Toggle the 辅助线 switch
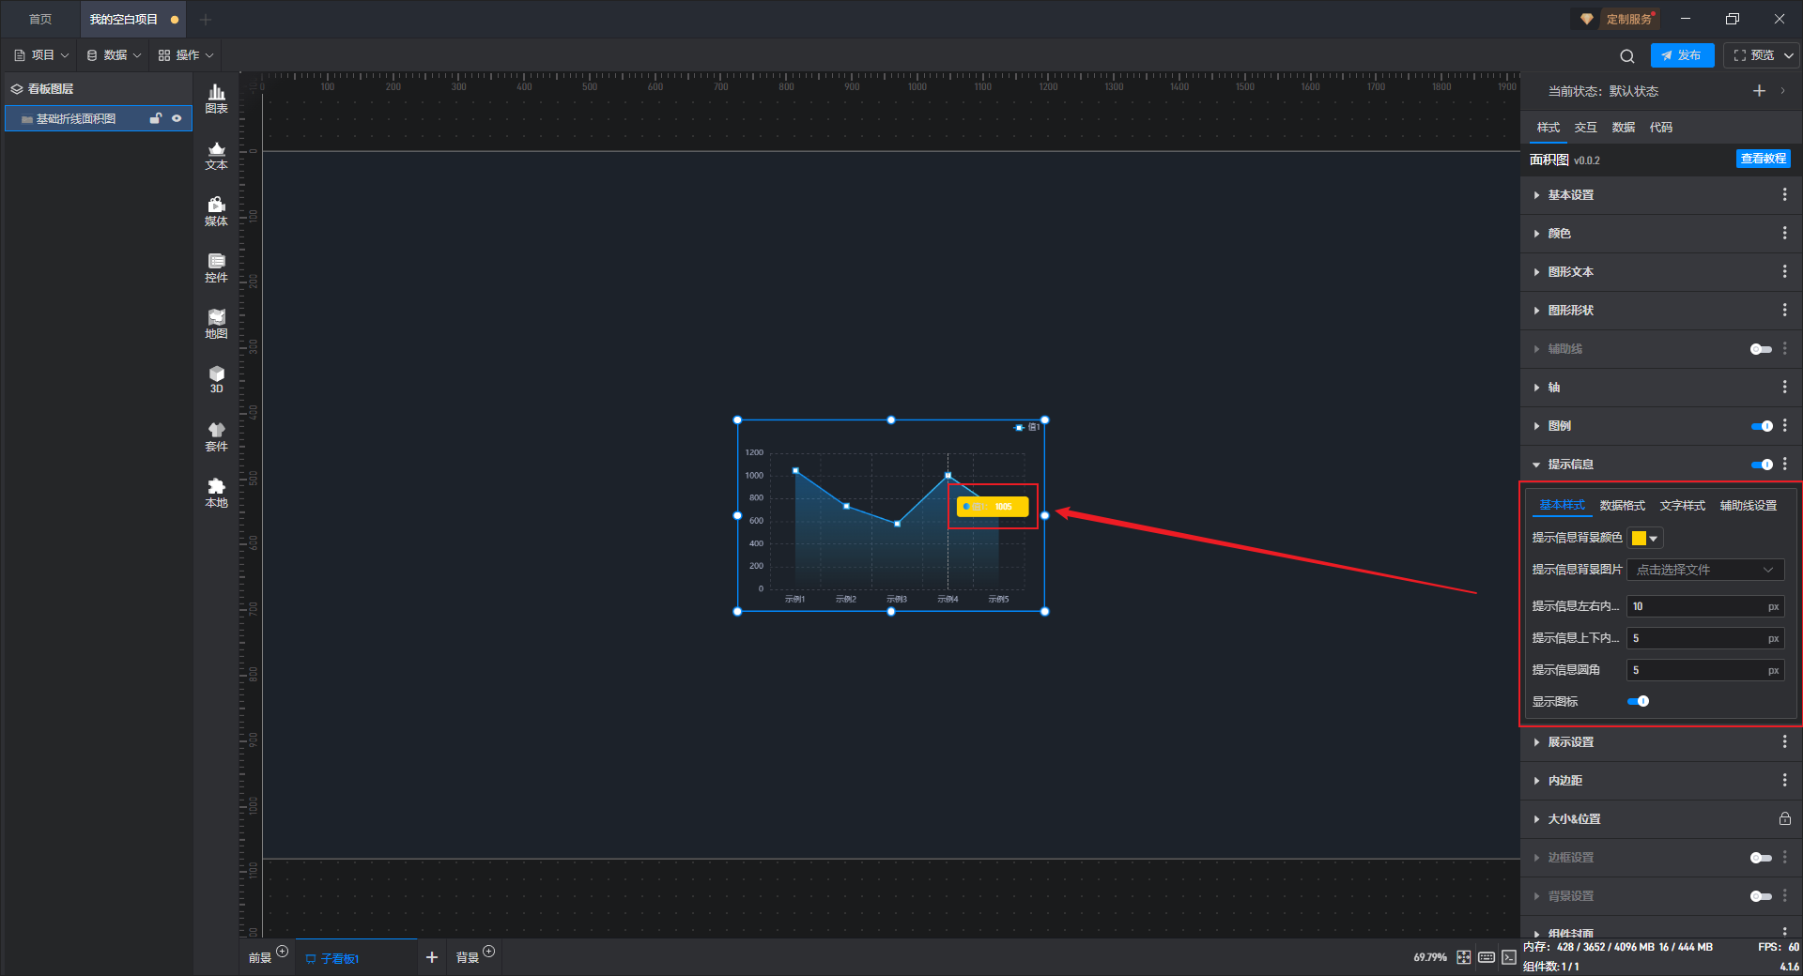The height and width of the screenshot is (976, 1803). 1761,349
